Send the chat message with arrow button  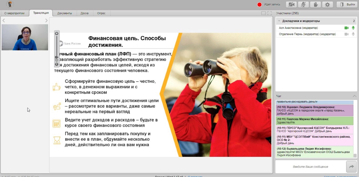tap(351, 167)
